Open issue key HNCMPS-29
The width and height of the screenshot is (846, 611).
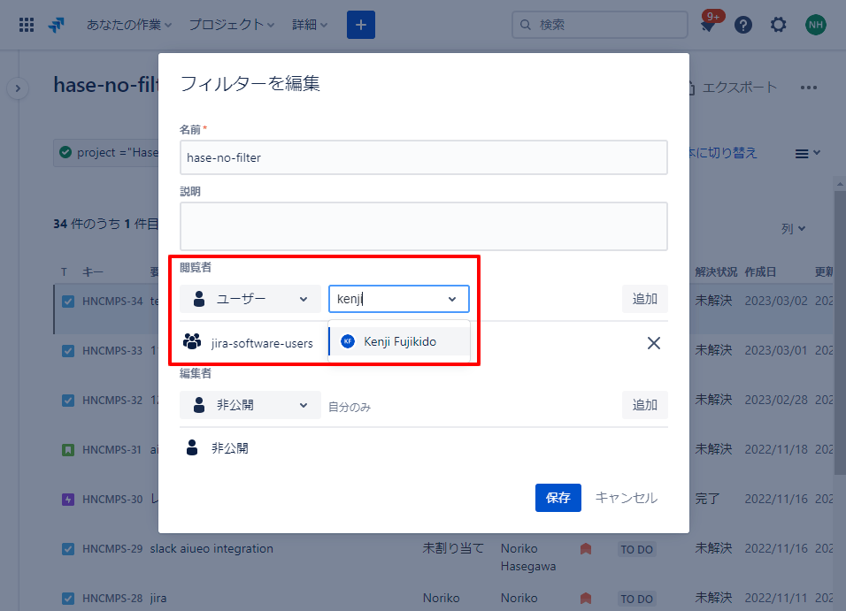point(112,549)
